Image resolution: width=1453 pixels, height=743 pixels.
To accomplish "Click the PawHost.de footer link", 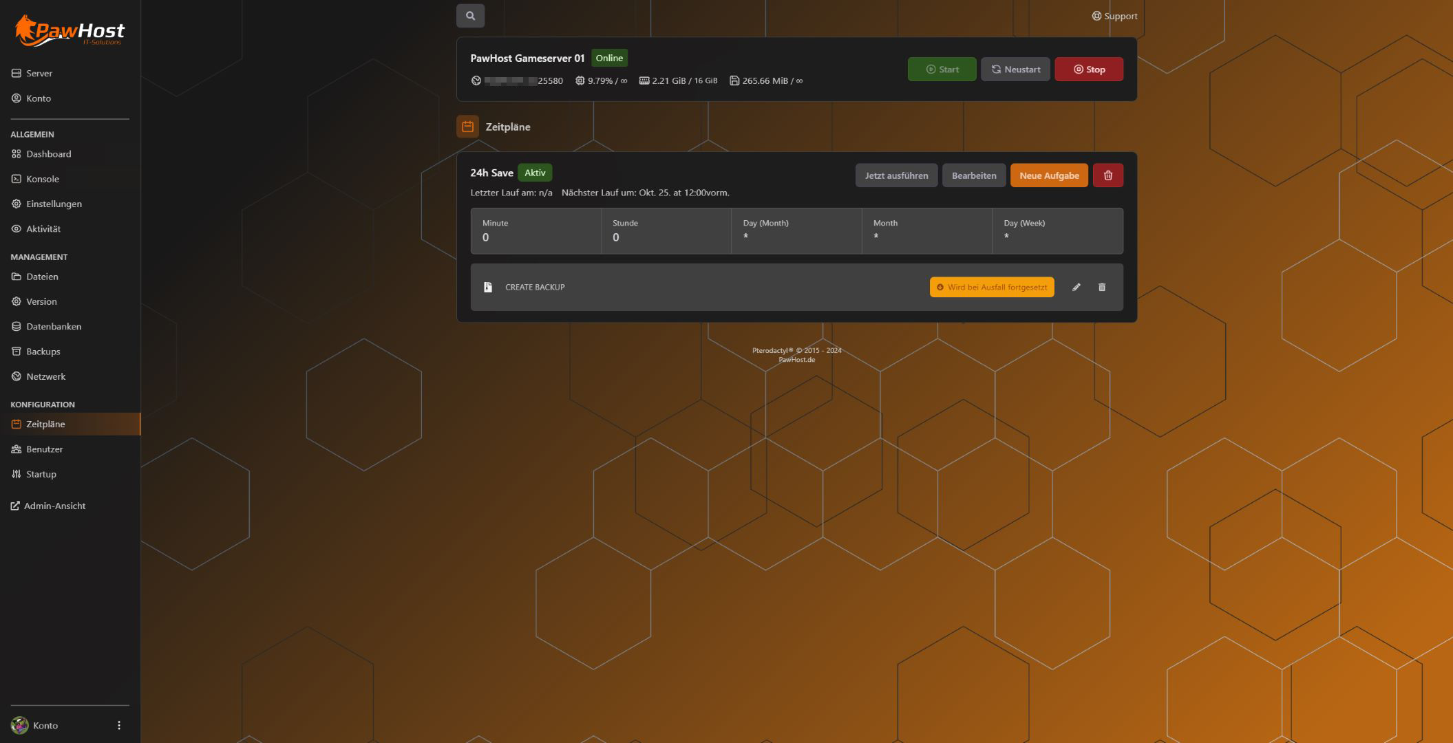I will (796, 360).
